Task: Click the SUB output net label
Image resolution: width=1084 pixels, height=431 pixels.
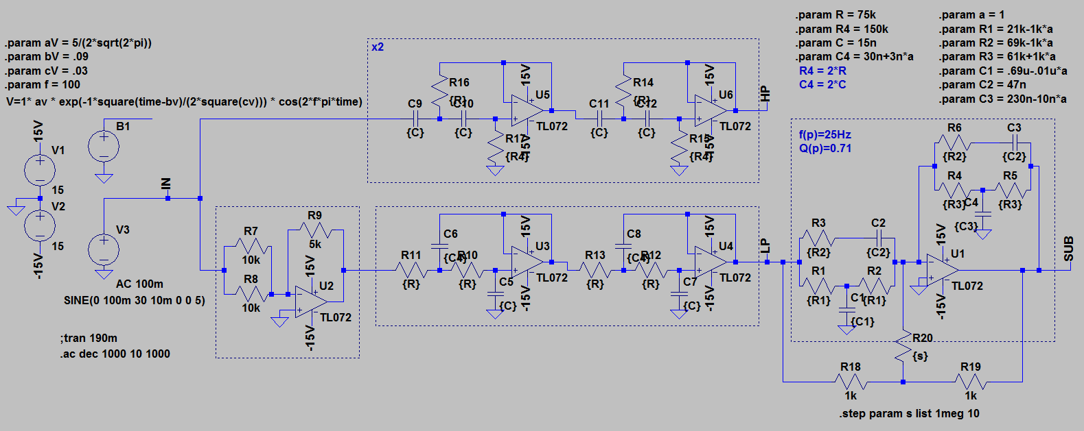Action: point(1069,249)
